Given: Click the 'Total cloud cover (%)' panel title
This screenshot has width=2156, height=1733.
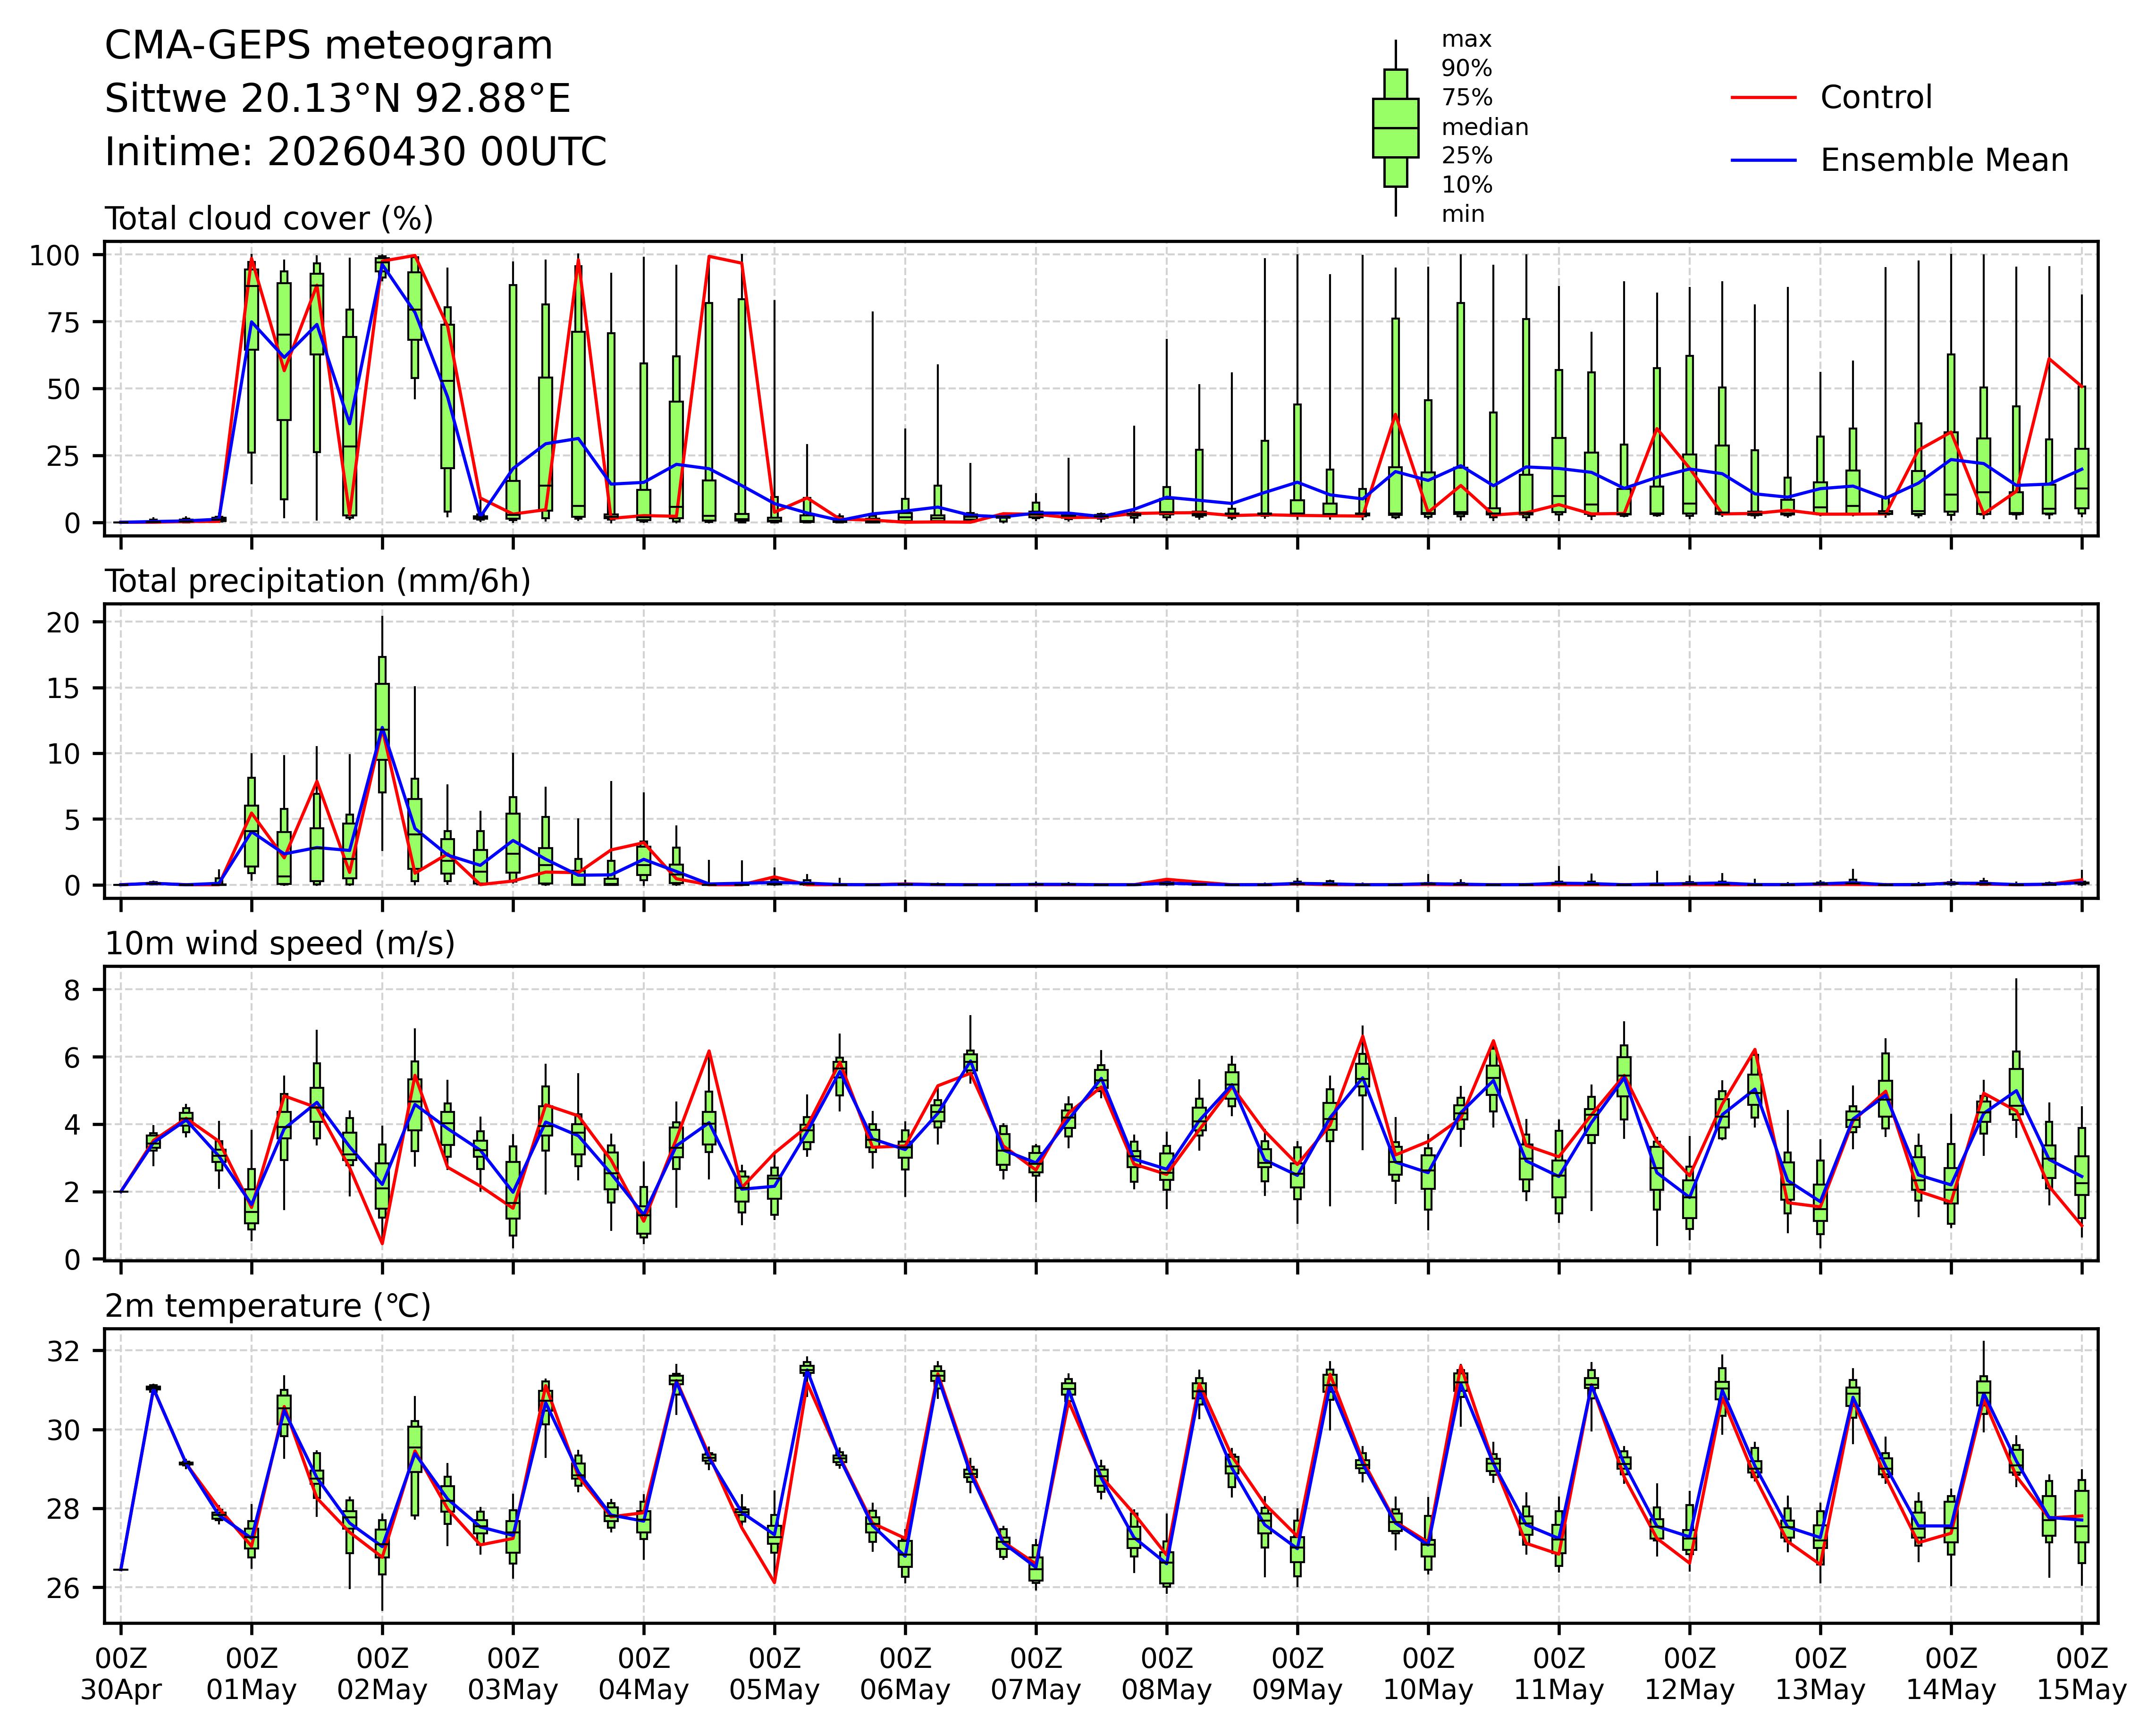Looking at the screenshot, I should click(269, 219).
